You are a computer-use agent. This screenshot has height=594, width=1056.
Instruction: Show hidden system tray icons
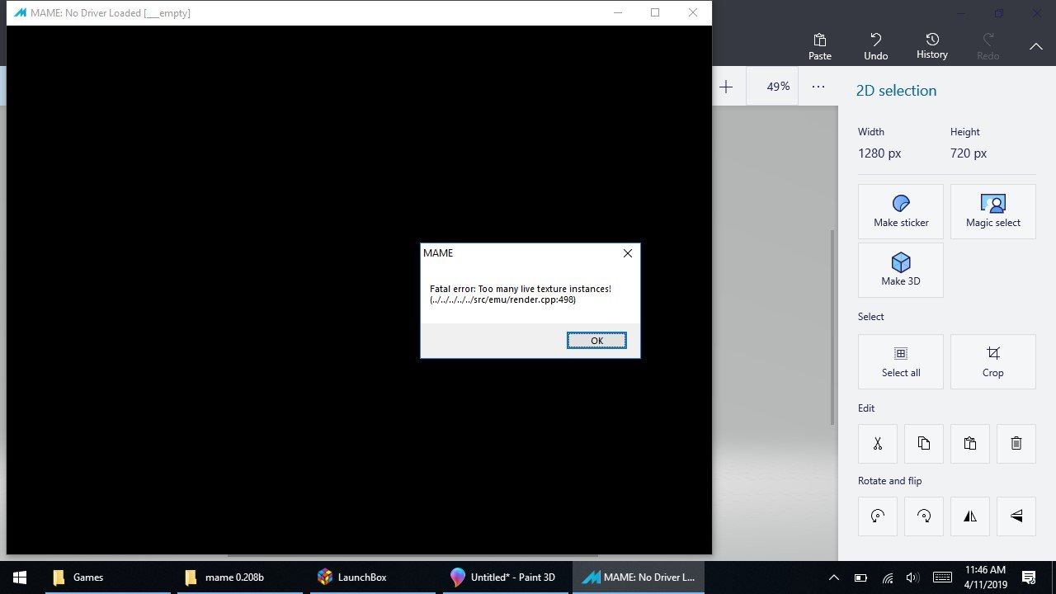(x=834, y=577)
